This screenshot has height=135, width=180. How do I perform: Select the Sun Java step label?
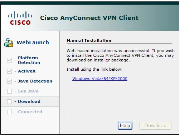28,91
